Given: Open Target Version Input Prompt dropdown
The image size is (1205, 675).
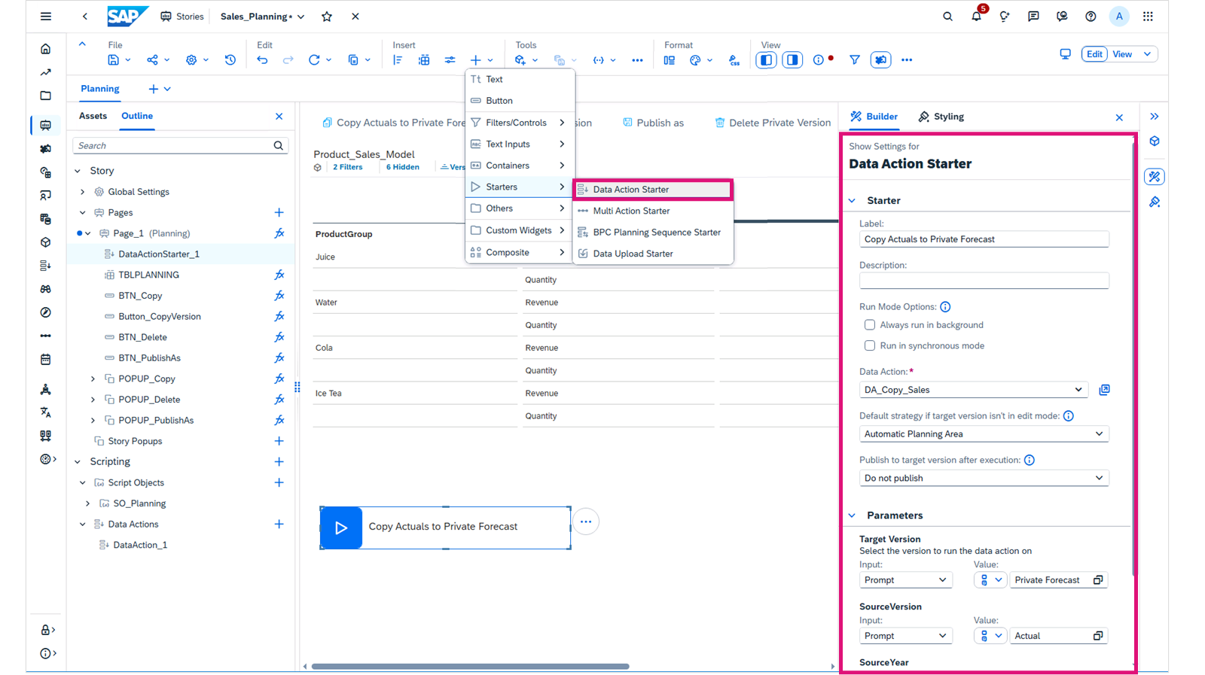Looking at the screenshot, I should pos(905,580).
